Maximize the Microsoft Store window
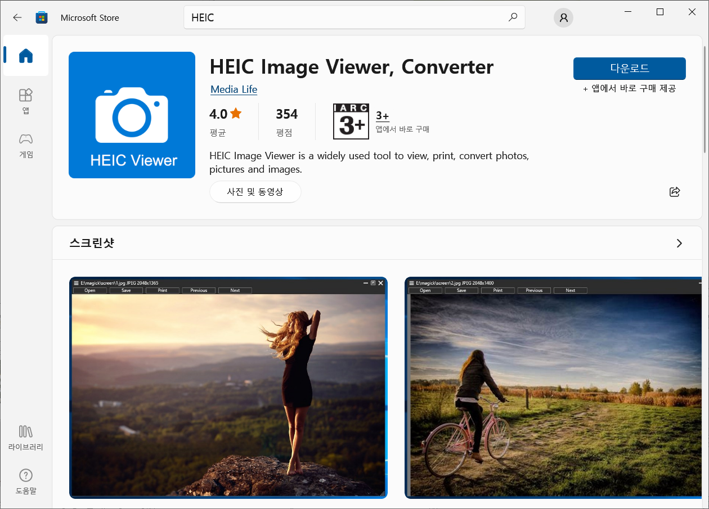 coord(660,12)
